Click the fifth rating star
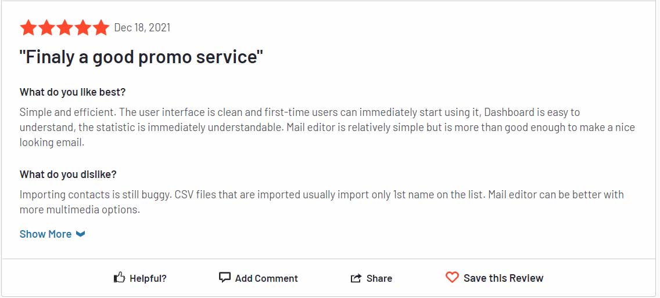Screen dimensions: 660x298 click(x=101, y=28)
